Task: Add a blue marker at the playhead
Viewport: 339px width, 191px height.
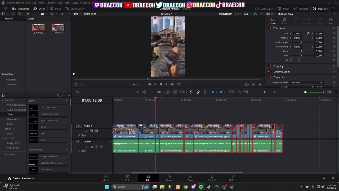Action: tap(221, 92)
